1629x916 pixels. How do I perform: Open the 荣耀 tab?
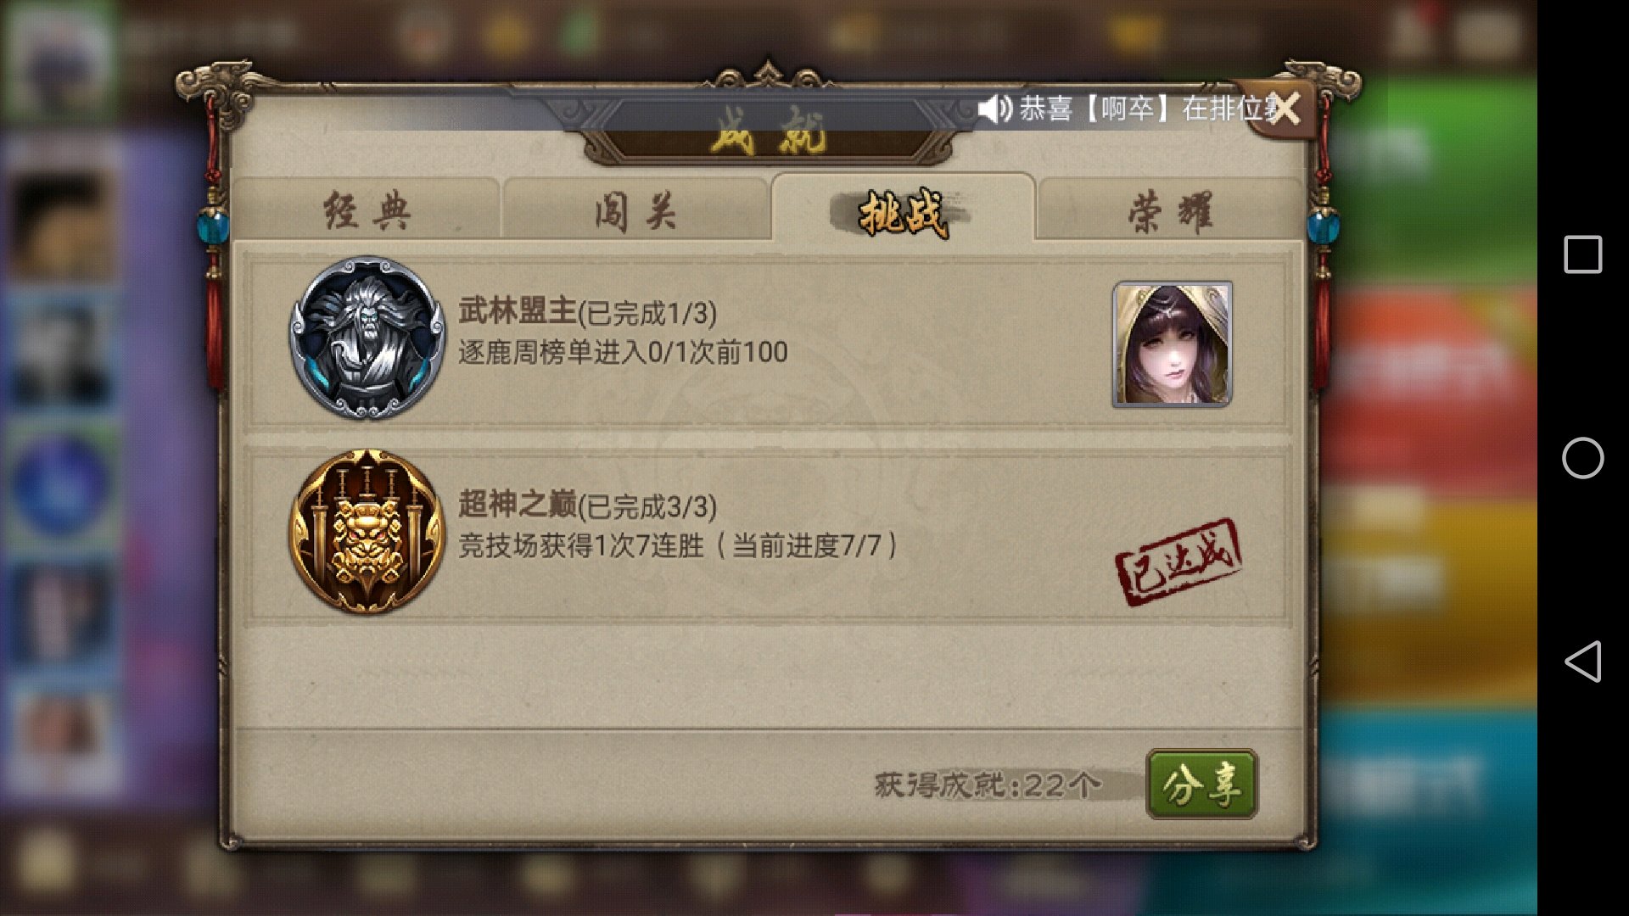click(x=1170, y=209)
